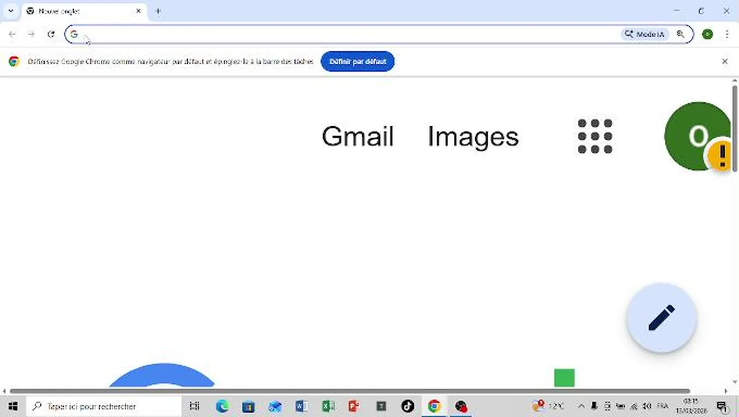
Task: Switch the FRA keyboard language
Action: tap(662, 406)
